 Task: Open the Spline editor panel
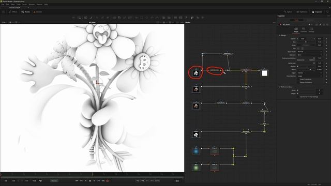pyautogui.click(x=288, y=12)
